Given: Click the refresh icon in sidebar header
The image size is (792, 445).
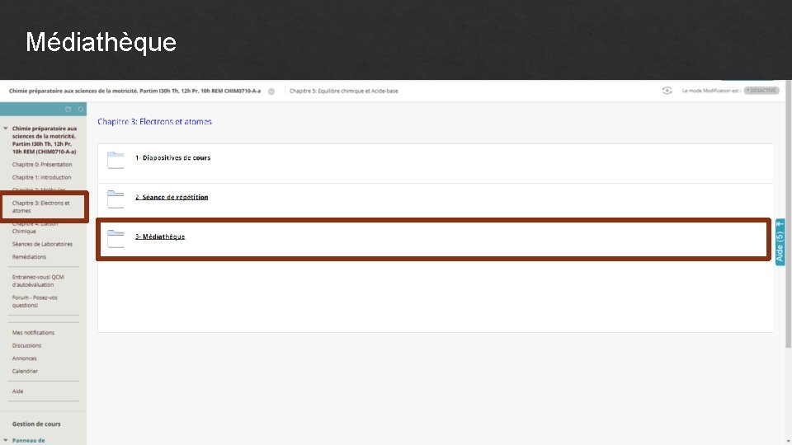Looking at the screenshot, I should [80, 109].
